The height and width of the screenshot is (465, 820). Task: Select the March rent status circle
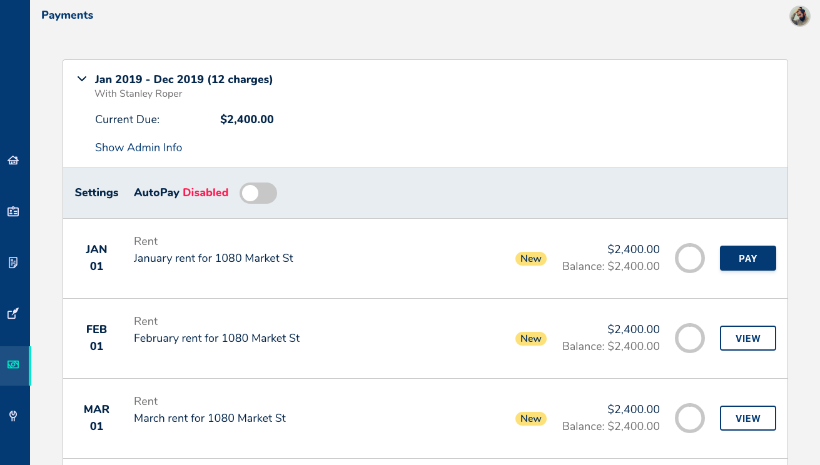pyautogui.click(x=690, y=418)
